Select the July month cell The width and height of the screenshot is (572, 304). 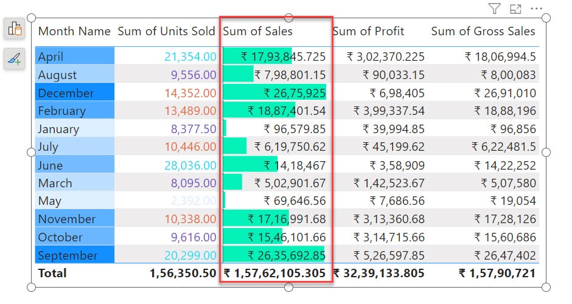tap(75, 147)
